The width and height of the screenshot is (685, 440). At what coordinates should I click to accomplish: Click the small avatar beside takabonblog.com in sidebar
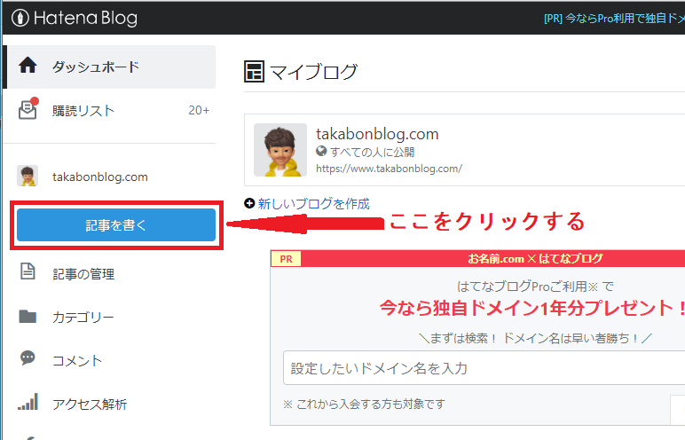(28, 176)
